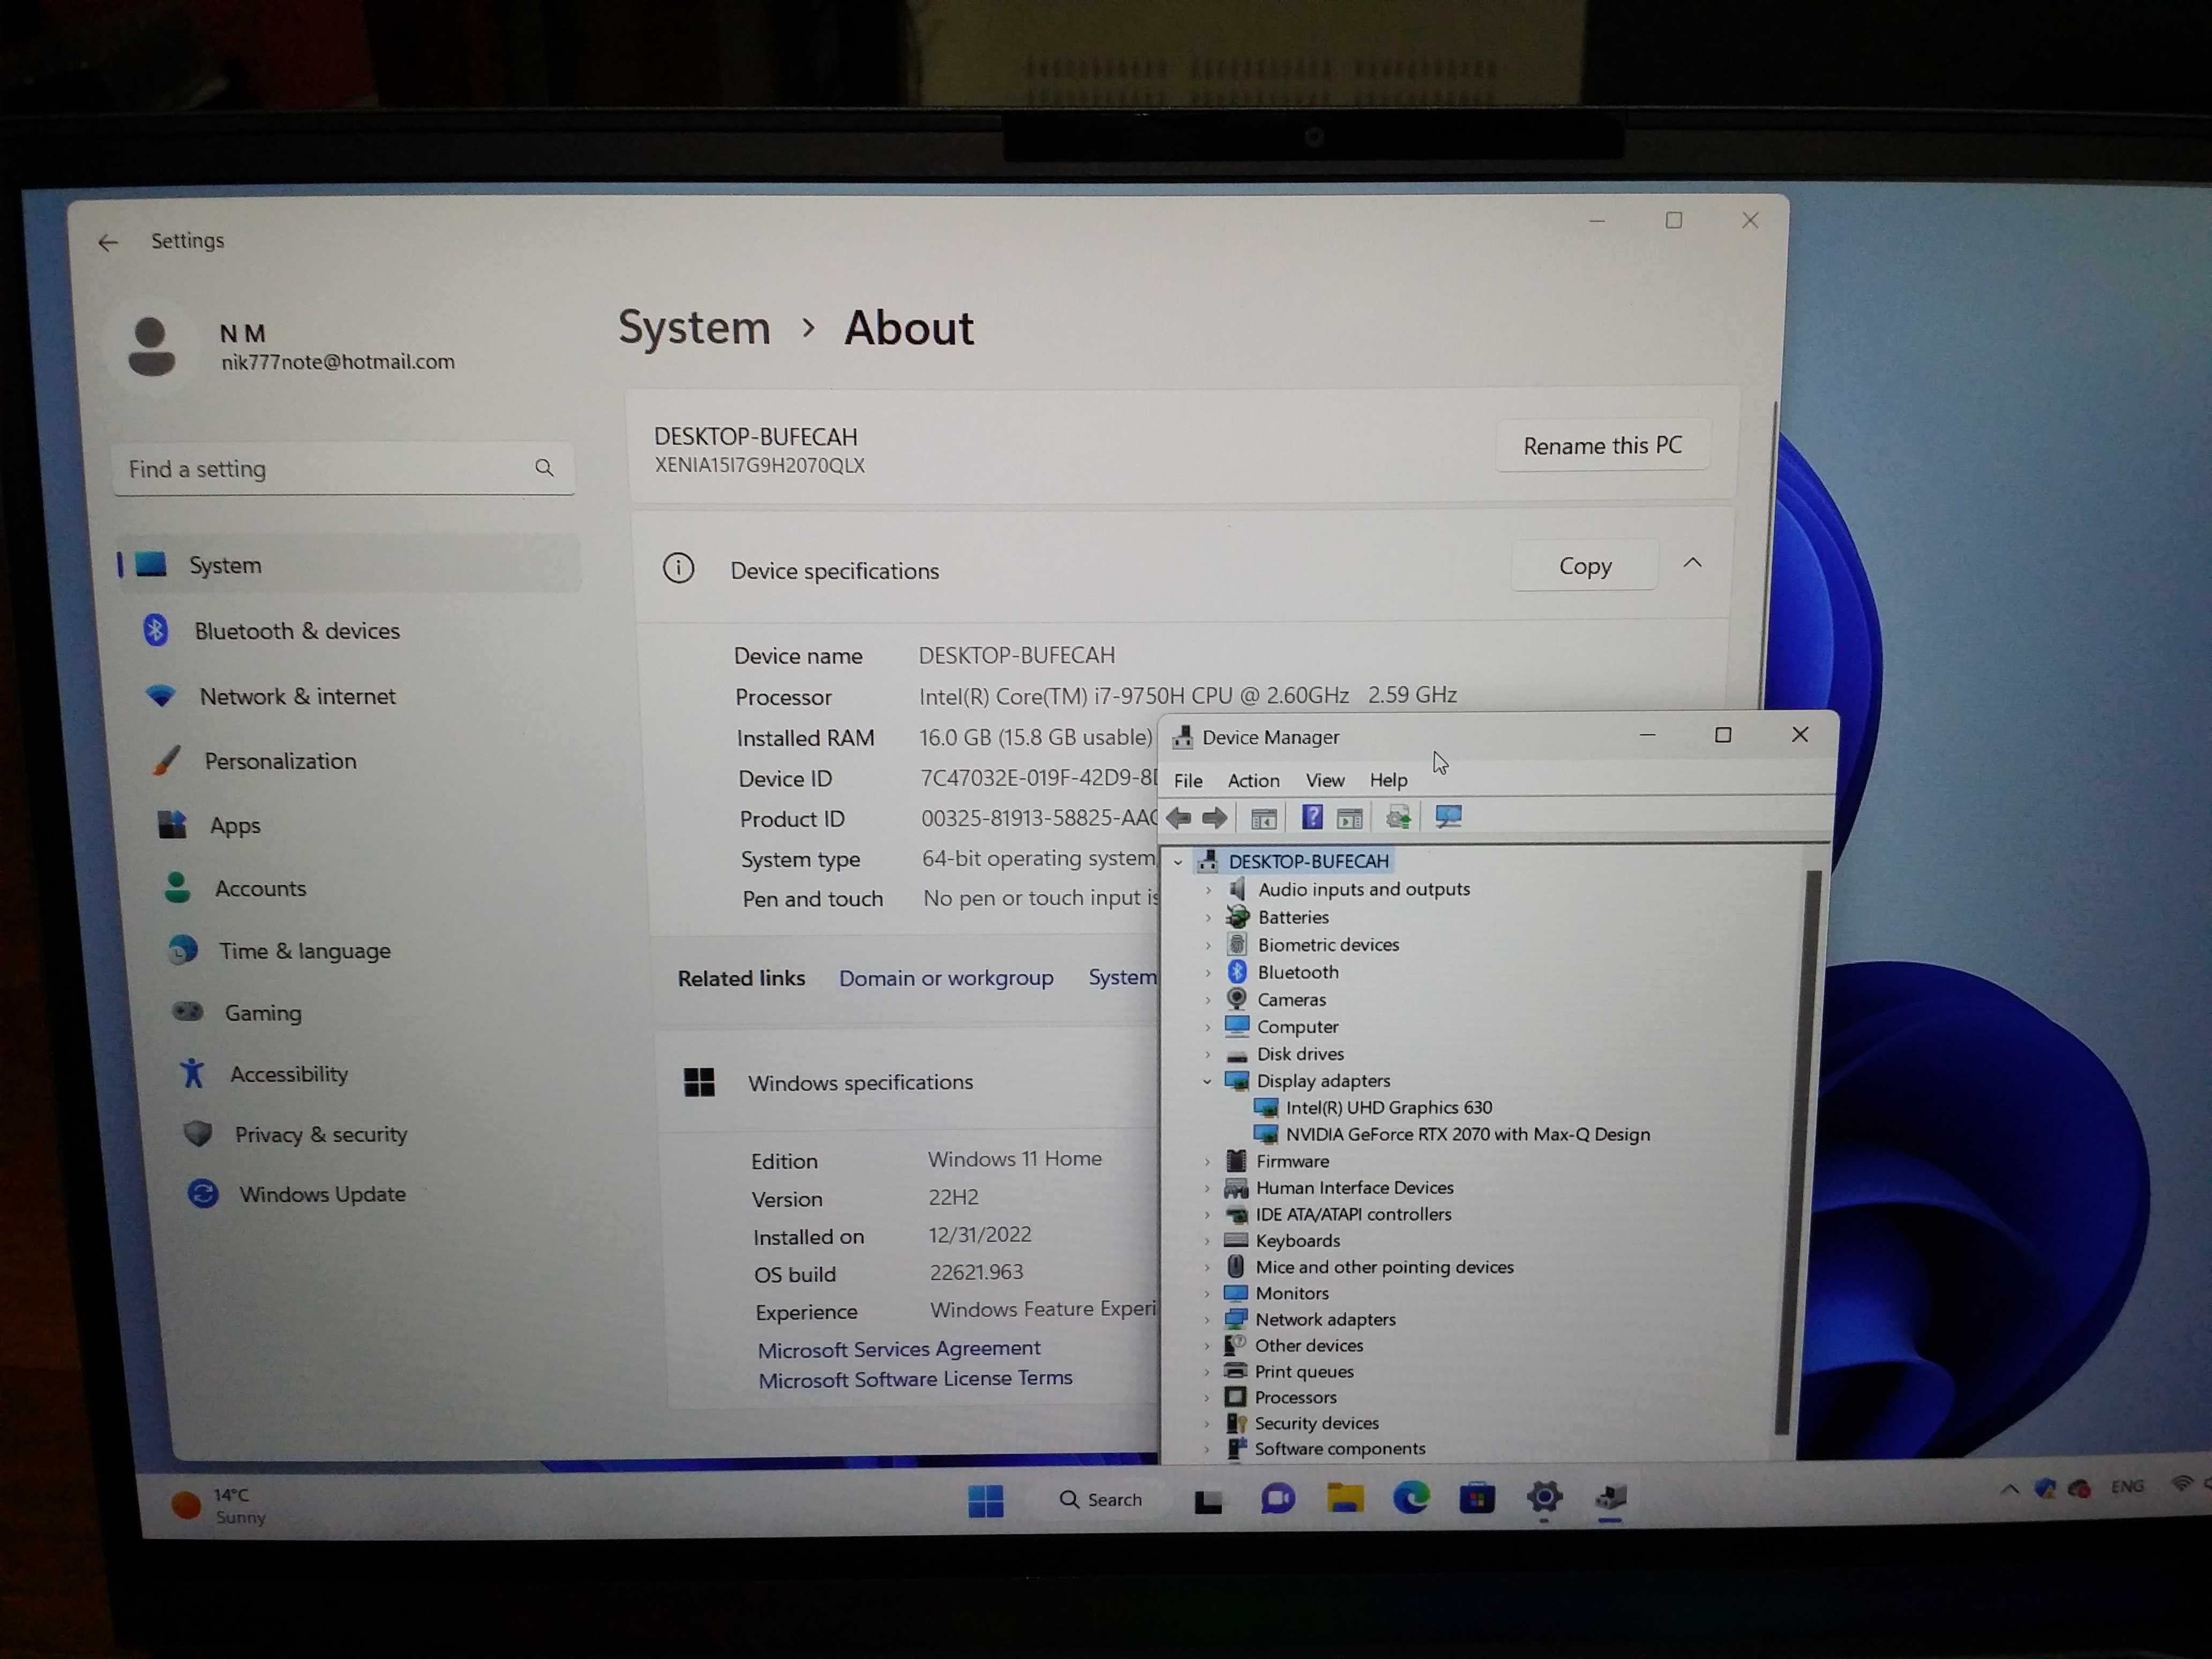Collapse the DESKTOP-BUFECAH root node
The height and width of the screenshot is (1659, 2212).
(1178, 861)
